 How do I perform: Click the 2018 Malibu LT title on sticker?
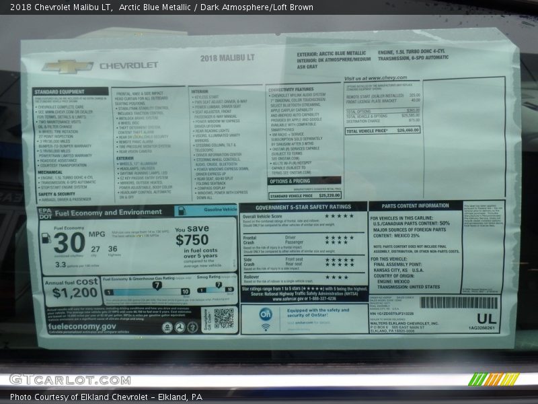click(227, 58)
